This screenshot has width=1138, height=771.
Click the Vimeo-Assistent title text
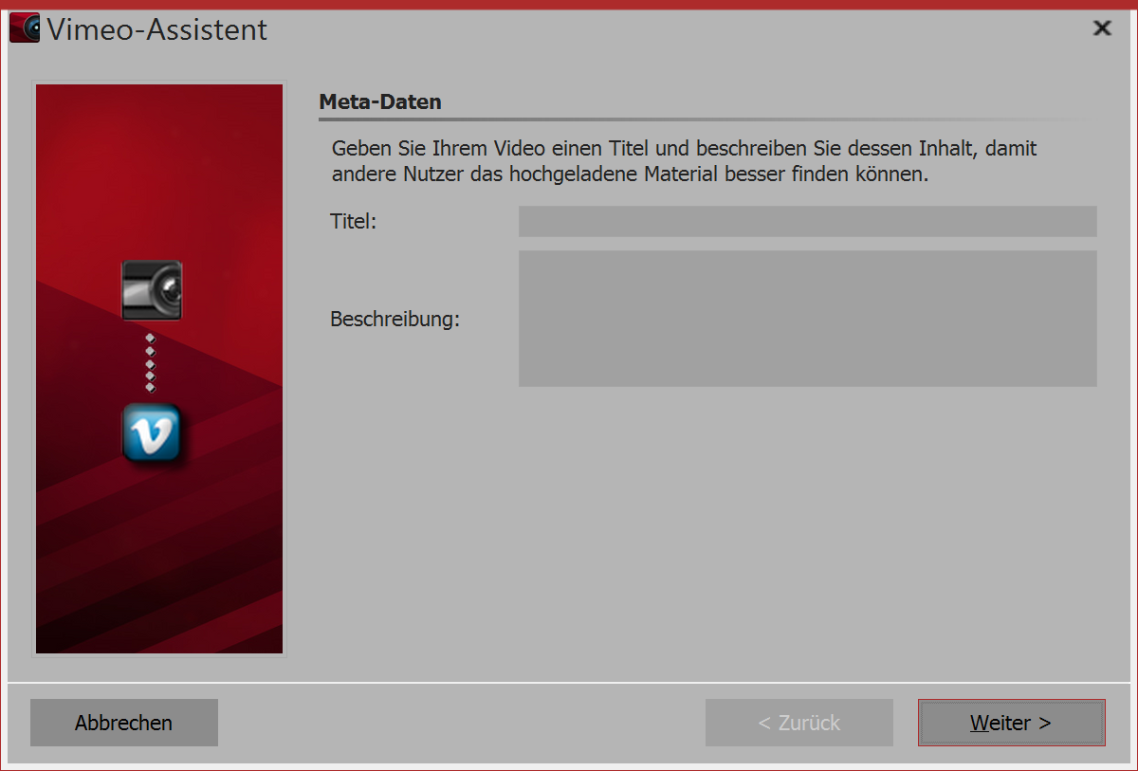[154, 29]
